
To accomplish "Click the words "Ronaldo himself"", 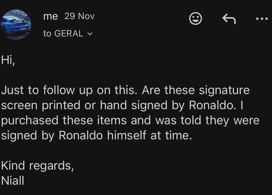I will [102, 136].
